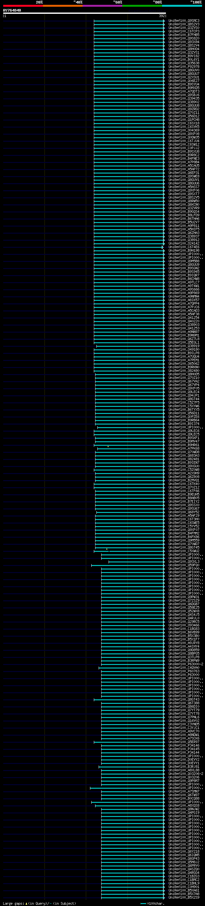Select hit label UniRef100_Q38919
The height and width of the screenshot is (906, 205).
click(184, 346)
